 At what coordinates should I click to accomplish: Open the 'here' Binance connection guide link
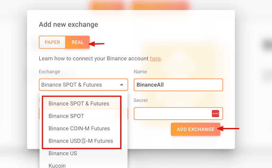coord(155,58)
